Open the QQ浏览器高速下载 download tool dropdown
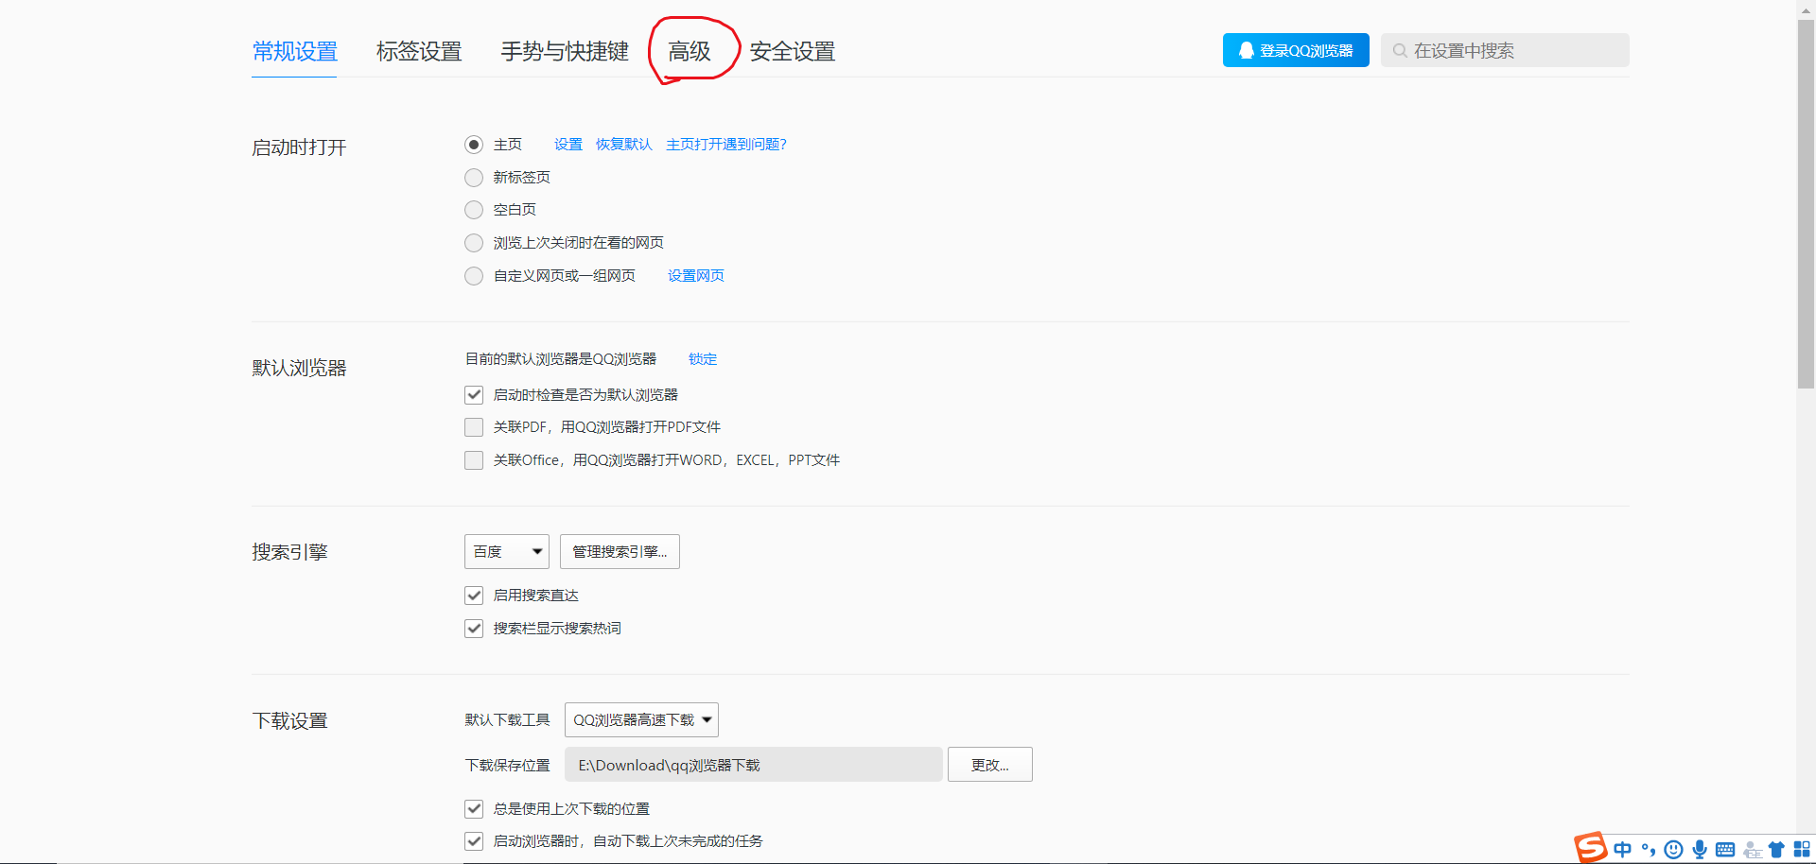The width and height of the screenshot is (1816, 864). coord(641,720)
